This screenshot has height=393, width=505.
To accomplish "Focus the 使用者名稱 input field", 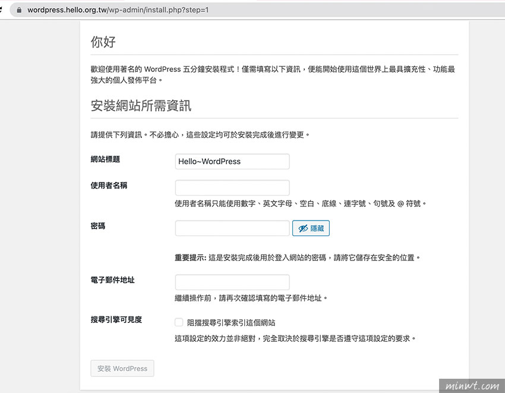I will click(x=232, y=188).
